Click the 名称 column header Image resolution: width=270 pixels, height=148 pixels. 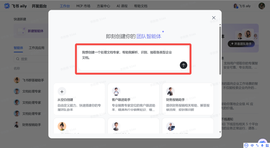click(x=17, y=68)
